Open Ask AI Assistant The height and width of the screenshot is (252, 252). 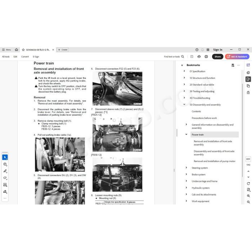[237, 57]
